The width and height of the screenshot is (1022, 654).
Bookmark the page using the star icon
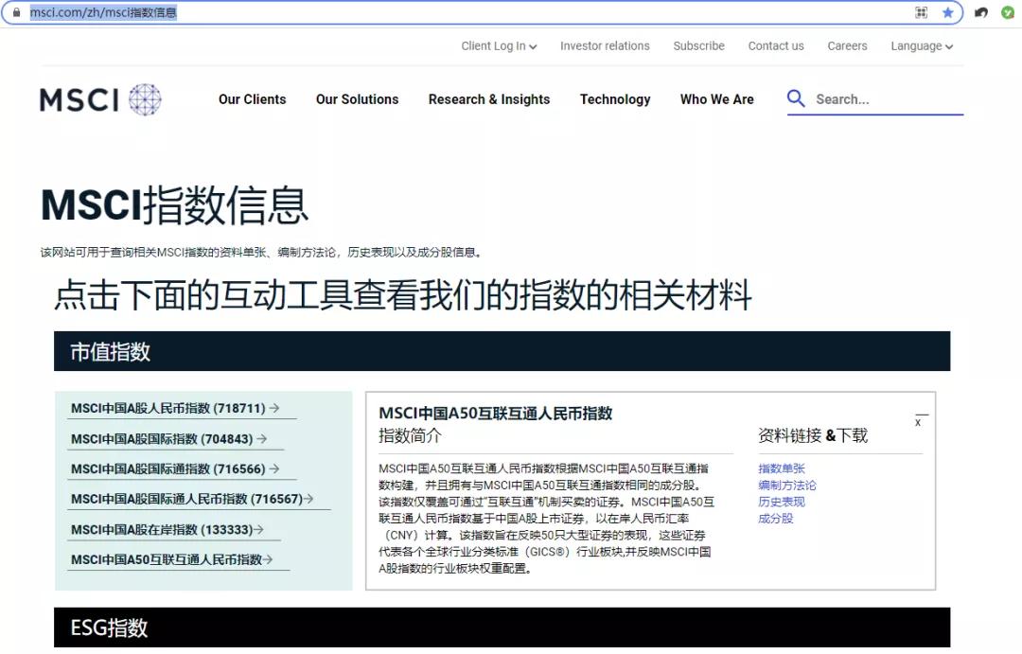click(x=947, y=12)
